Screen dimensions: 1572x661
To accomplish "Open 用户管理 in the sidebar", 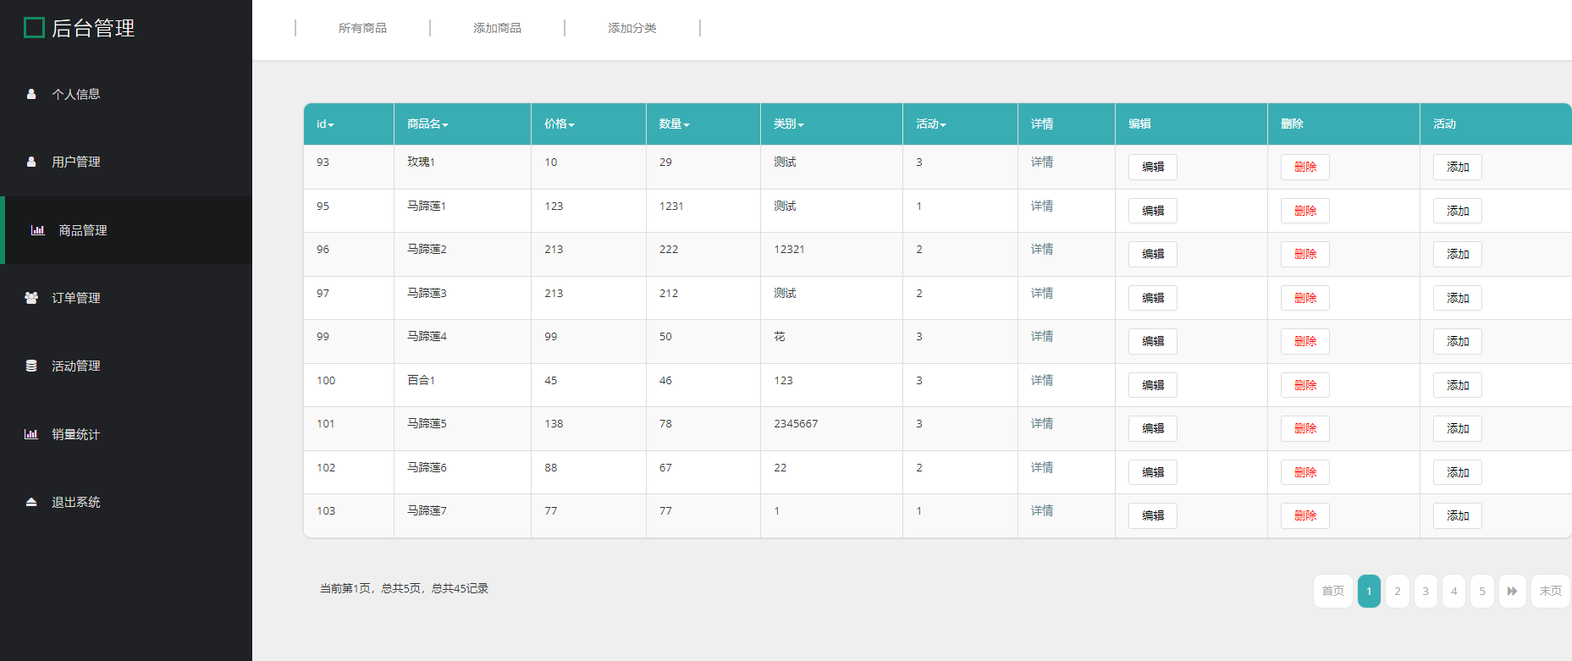I will [75, 162].
